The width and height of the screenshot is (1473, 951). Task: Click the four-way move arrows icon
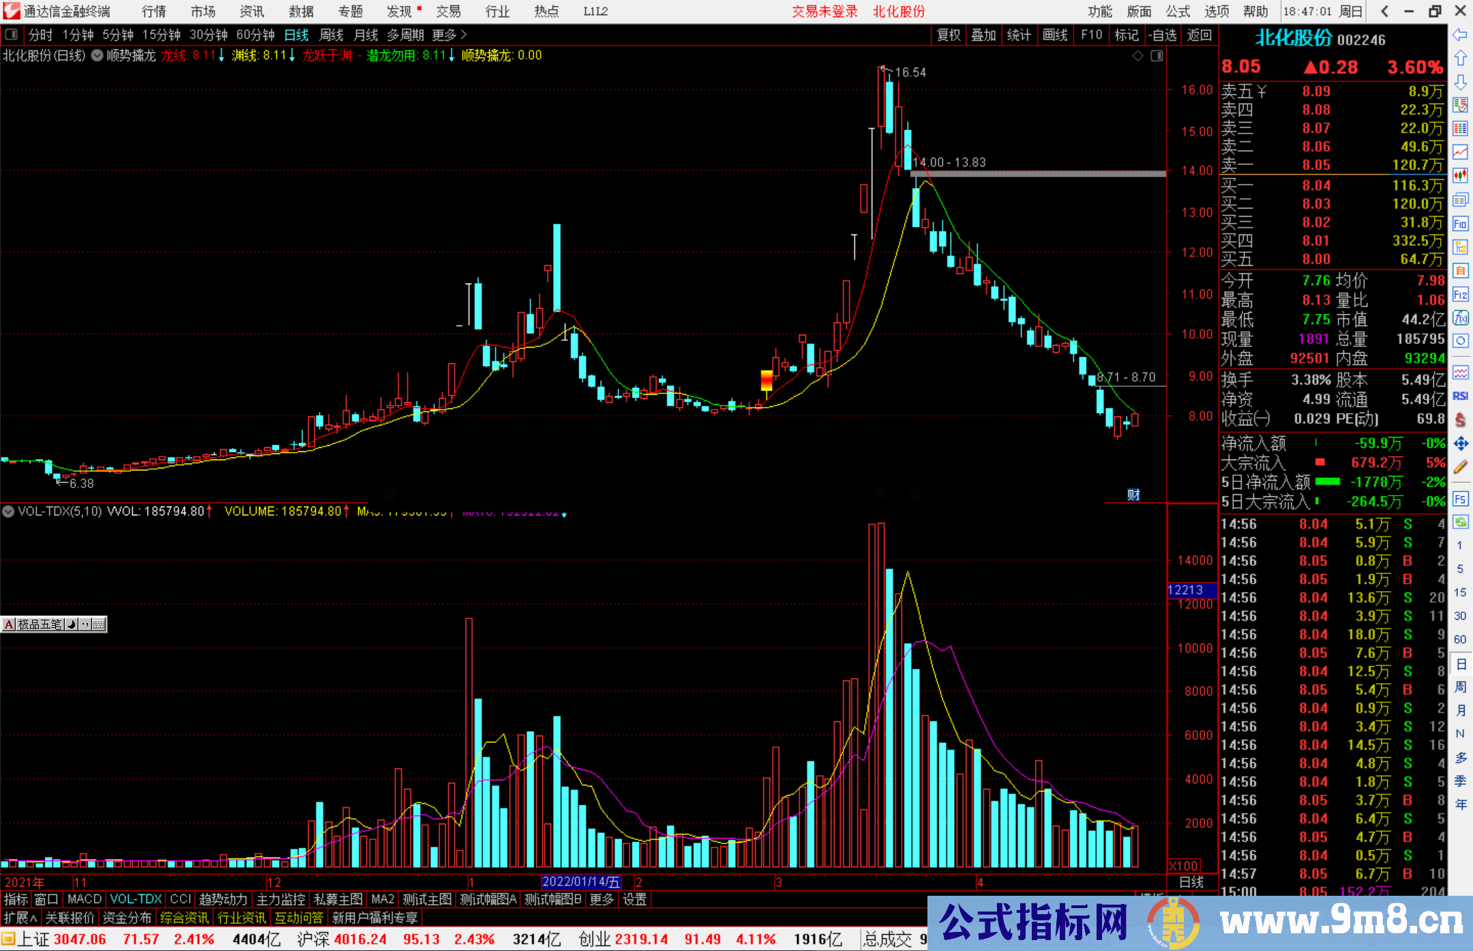pyautogui.click(x=1460, y=444)
